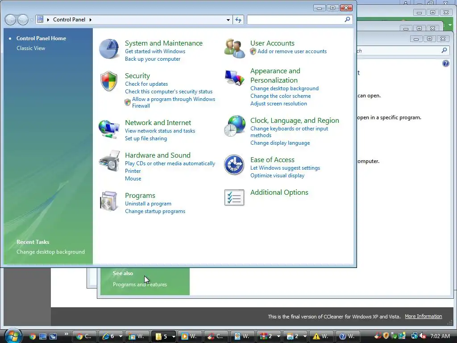Go back with the back arrow button

(x=11, y=20)
